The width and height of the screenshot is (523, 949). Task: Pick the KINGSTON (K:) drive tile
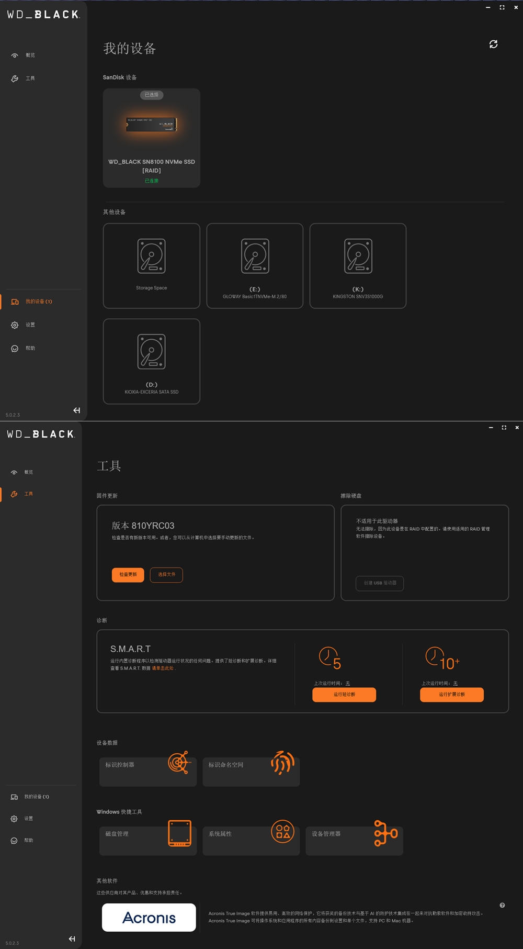pos(358,266)
